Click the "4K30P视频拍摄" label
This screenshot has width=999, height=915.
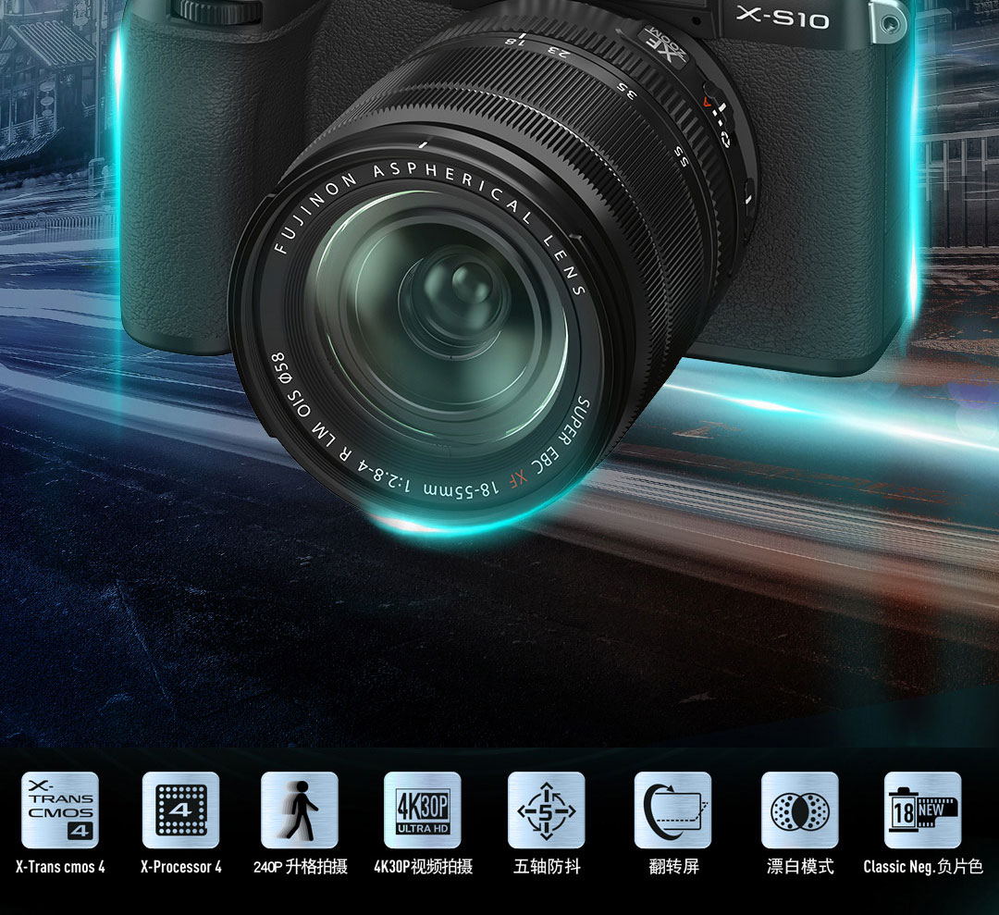pos(423,867)
